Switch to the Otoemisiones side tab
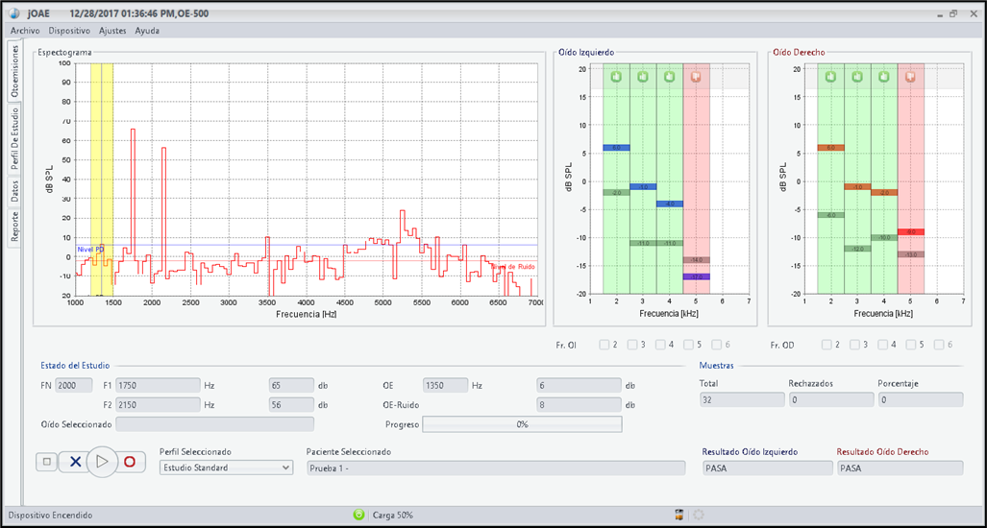The height and width of the screenshot is (528, 987). click(x=15, y=70)
